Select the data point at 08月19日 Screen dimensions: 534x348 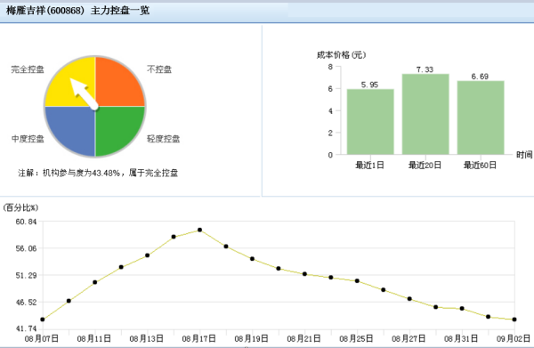pos(253,259)
